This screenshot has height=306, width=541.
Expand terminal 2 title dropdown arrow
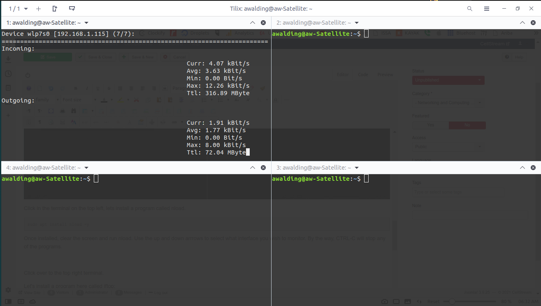[x=357, y=23]
